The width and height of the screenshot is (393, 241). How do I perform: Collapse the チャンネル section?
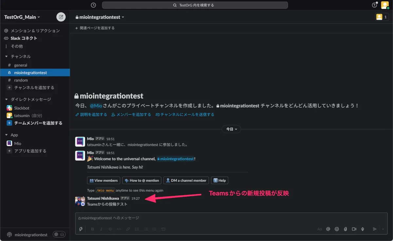pyautogui.click(x=6, y=57)
